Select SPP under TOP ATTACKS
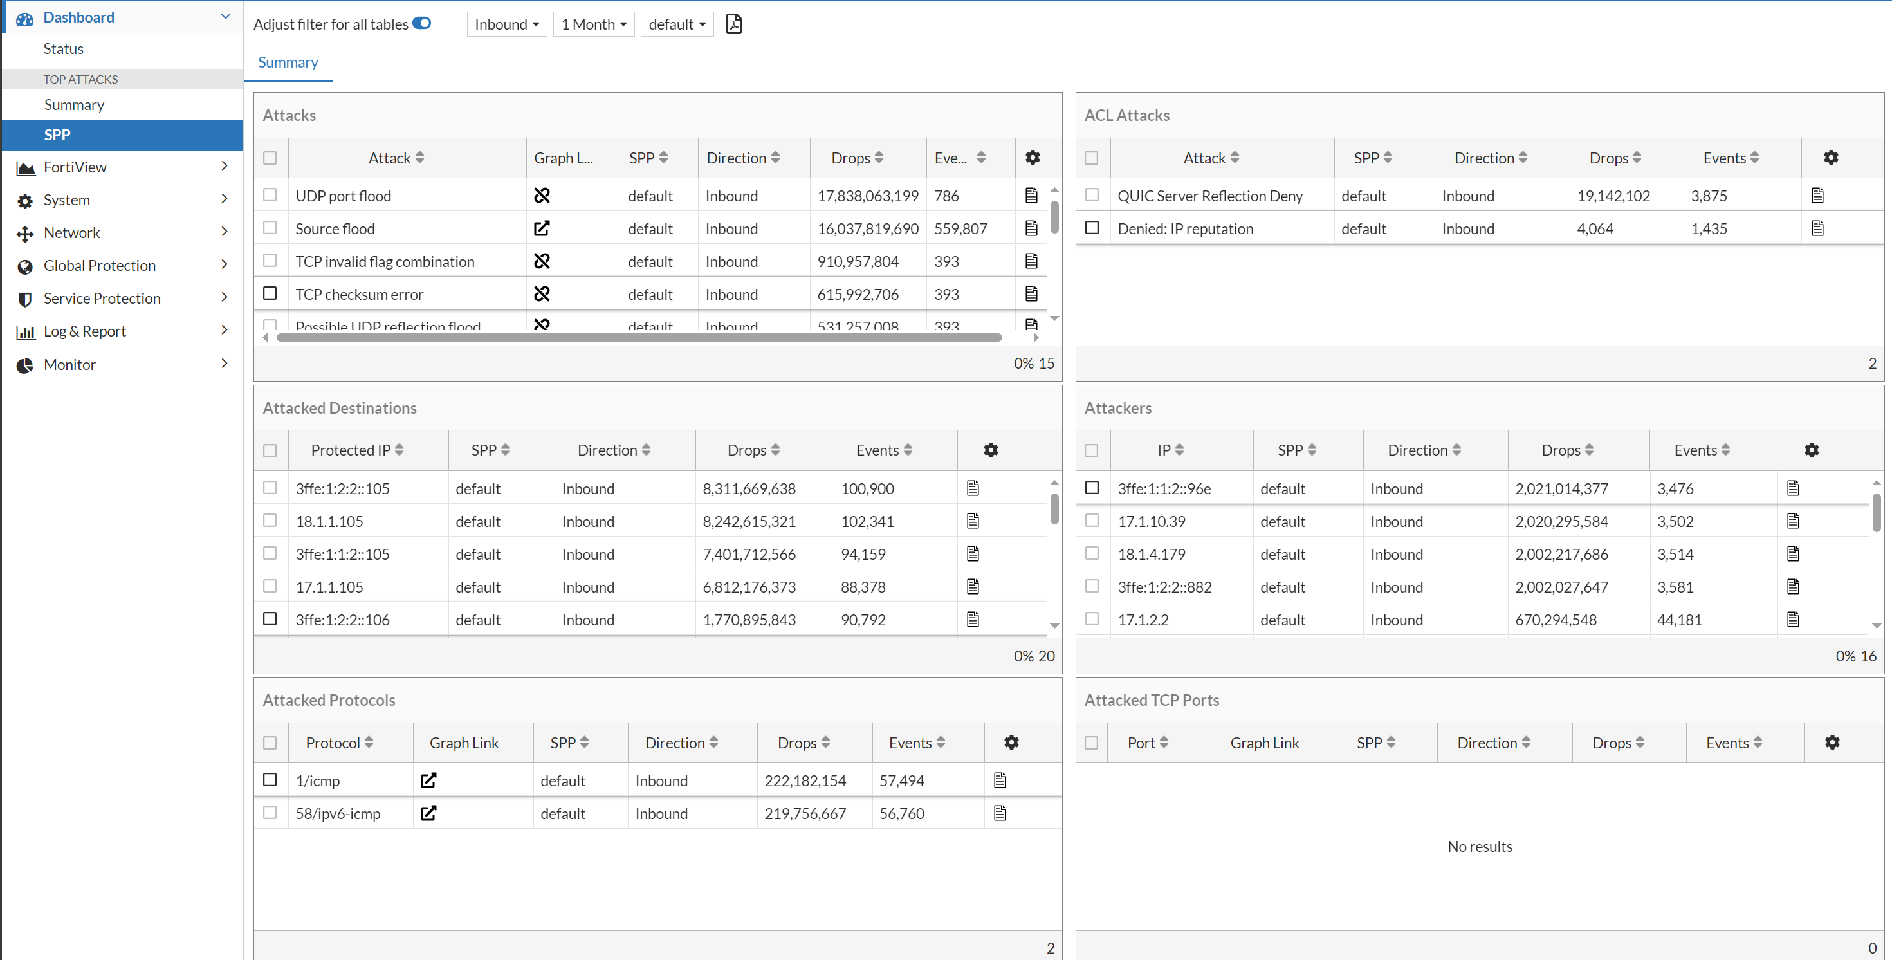The height and width of the screenshot is (960, 1892). coord(57,134)
